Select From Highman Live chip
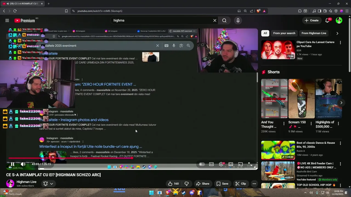The height and width of the screenshot is (197, 351). pos(314,33)
